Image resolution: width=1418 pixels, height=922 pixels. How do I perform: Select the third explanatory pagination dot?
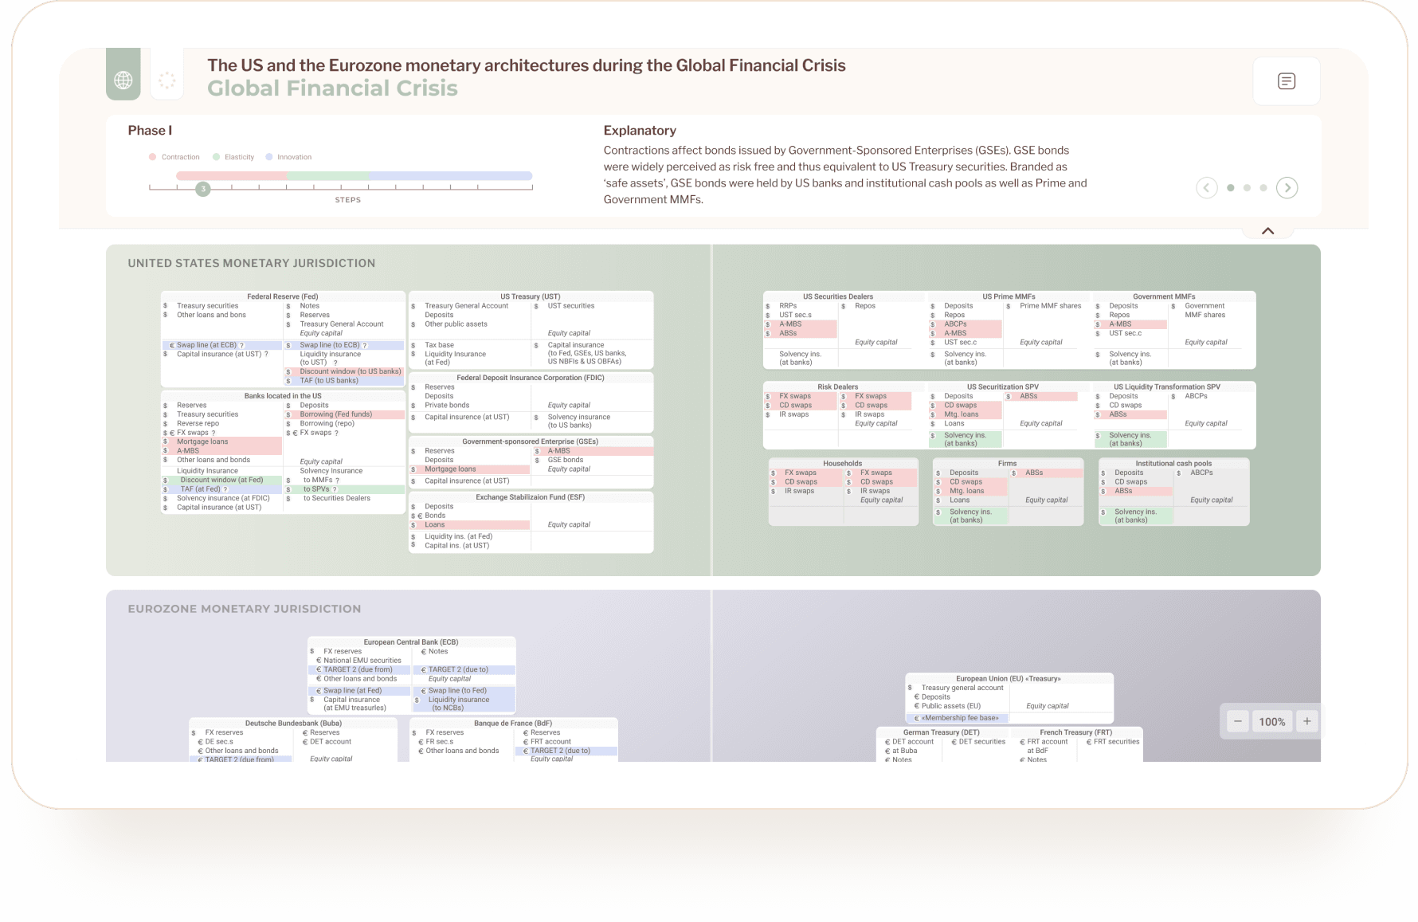1263,188
